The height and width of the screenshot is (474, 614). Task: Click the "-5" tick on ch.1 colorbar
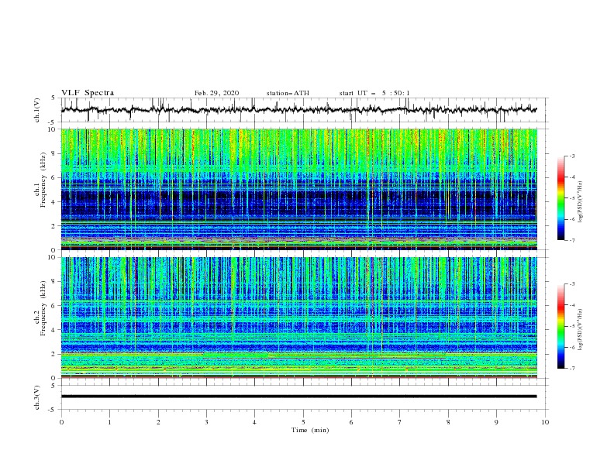pyautogui.click(x=571, y=198)
